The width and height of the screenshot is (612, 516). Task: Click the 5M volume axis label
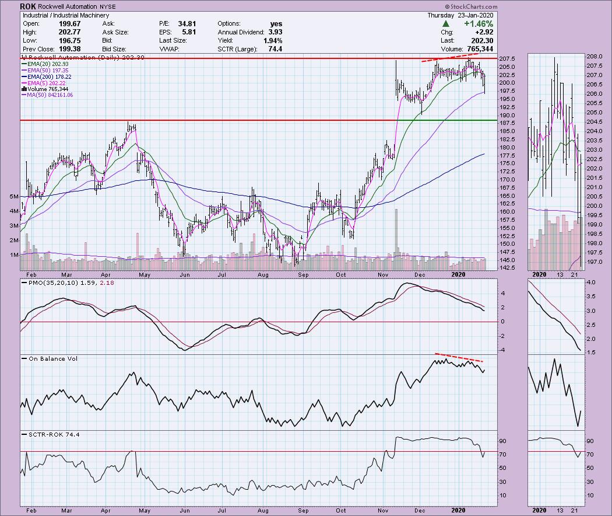14,197
